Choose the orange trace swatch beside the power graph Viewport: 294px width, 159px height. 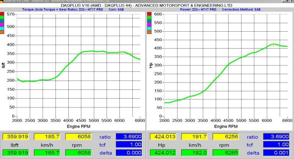(x=149, y=32)
